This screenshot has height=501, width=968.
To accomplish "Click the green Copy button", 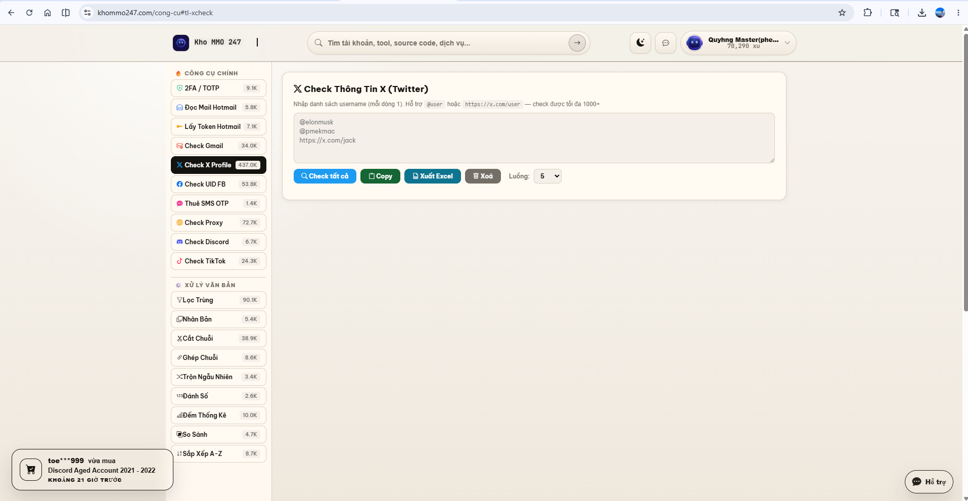I will coord(380,176).
